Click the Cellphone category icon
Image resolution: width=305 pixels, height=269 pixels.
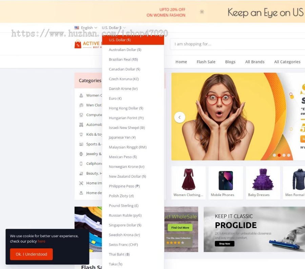click(x=81, y=163)
